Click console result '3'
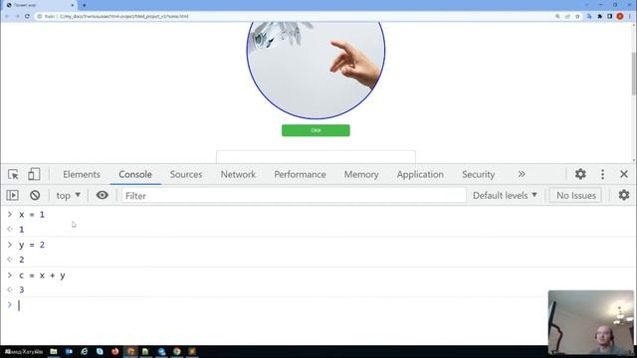This screenshot has height=358, width=637. 22,289
